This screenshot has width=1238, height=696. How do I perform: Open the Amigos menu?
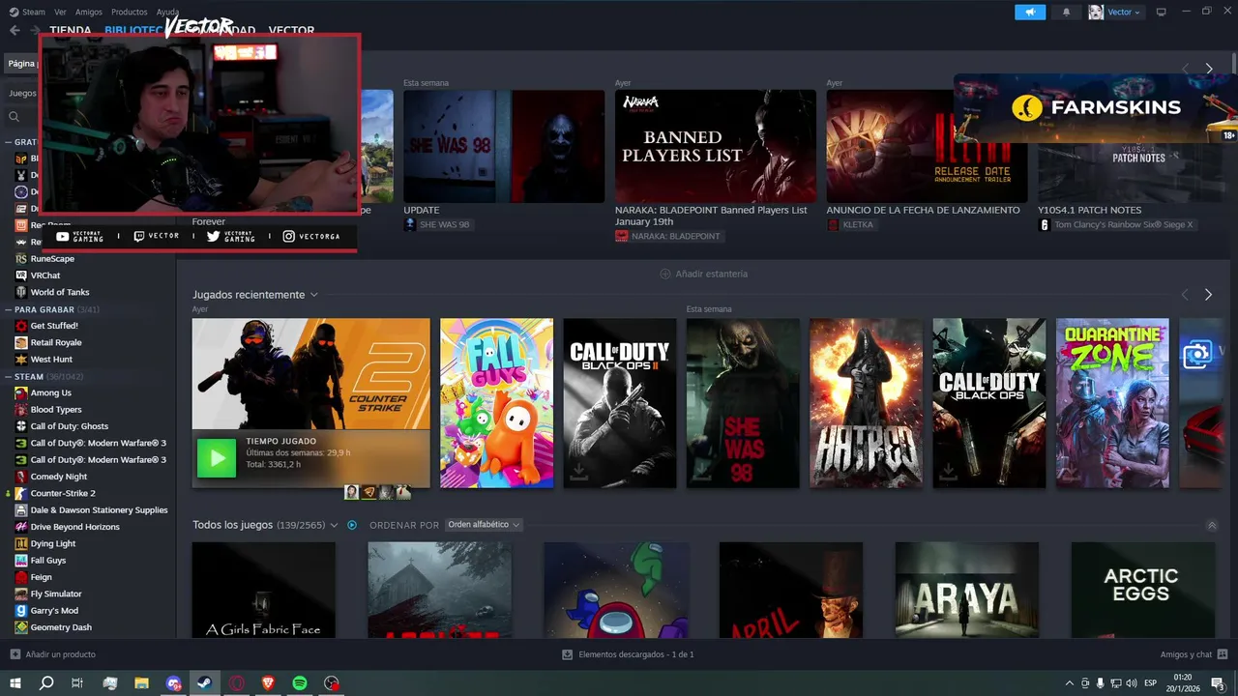89,12
